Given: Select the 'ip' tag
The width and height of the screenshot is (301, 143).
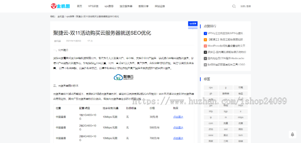Looking at the screenshot, I should (211, 117).
